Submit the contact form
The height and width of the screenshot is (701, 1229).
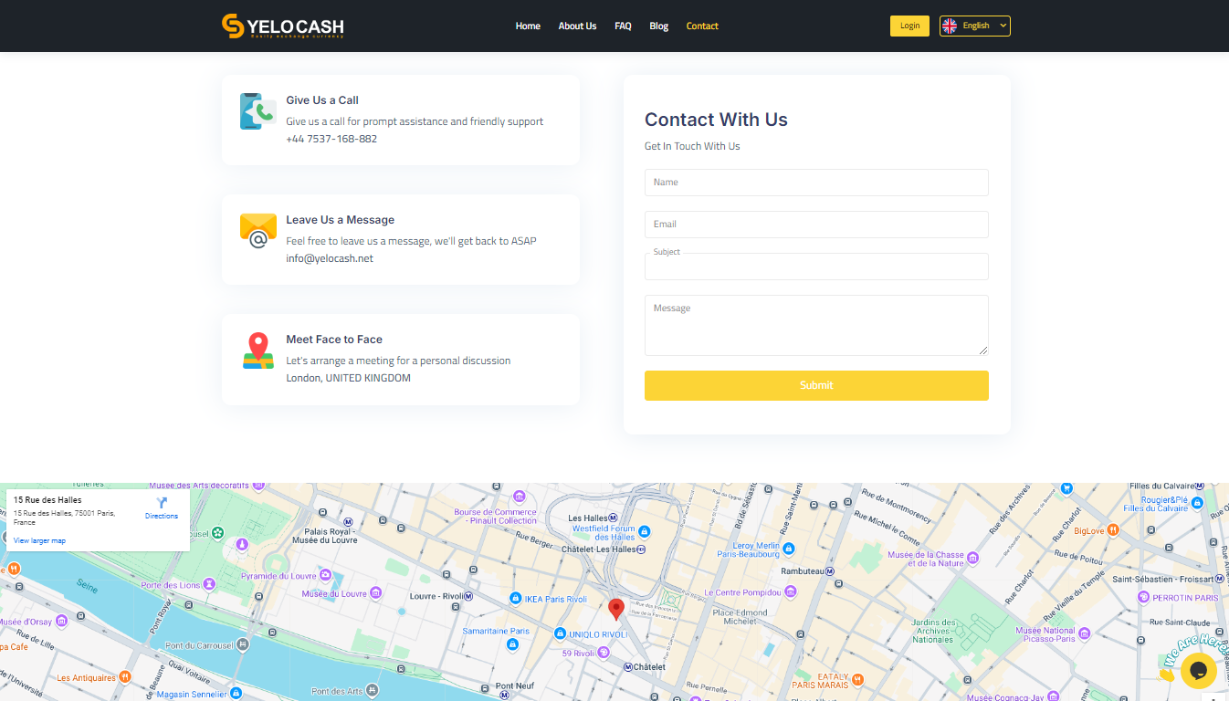coord(816,385)
